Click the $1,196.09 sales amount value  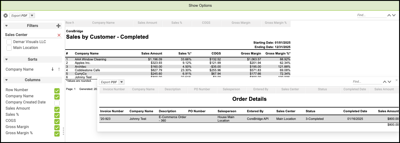point(155,59)
